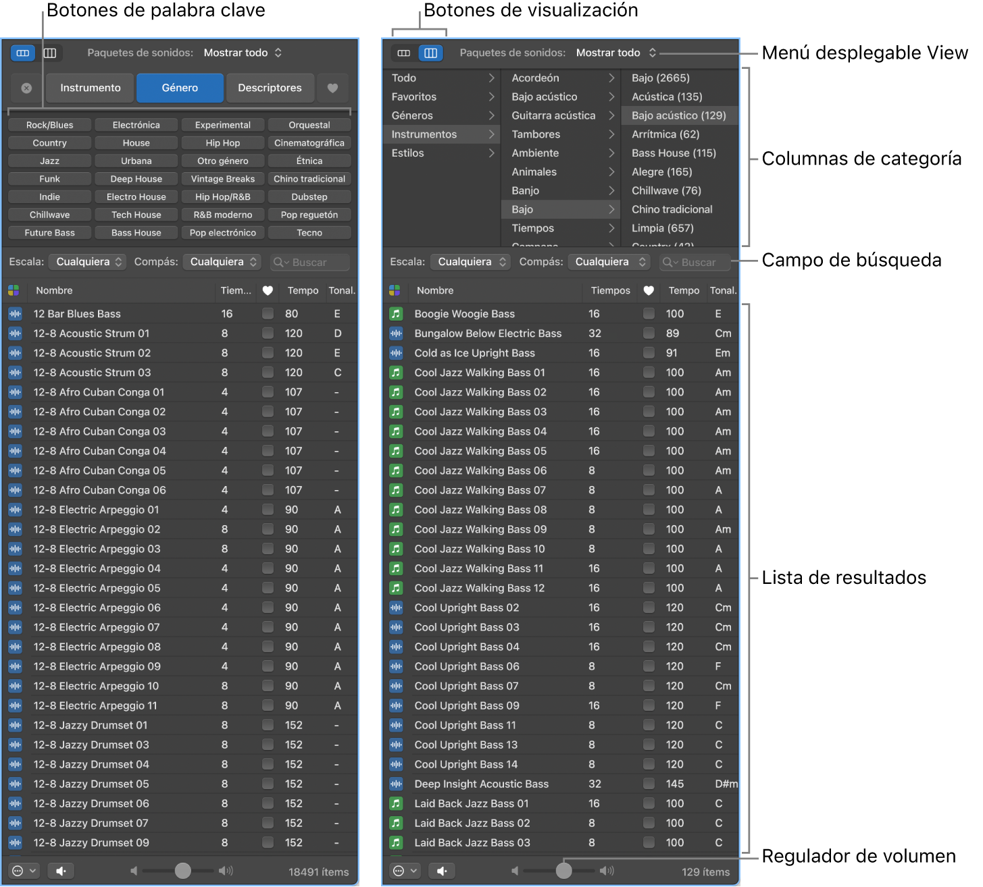Screen dimensions: 983x887
Task: Click loop type icon in right results header
Action: click(395, 291)
